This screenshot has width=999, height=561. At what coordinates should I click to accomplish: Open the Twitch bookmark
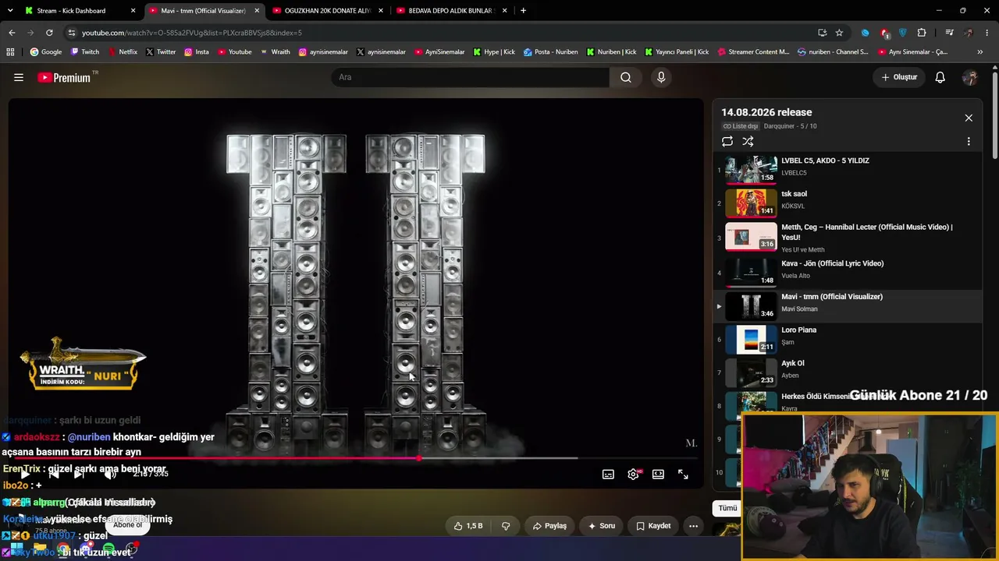pos(85,52)
